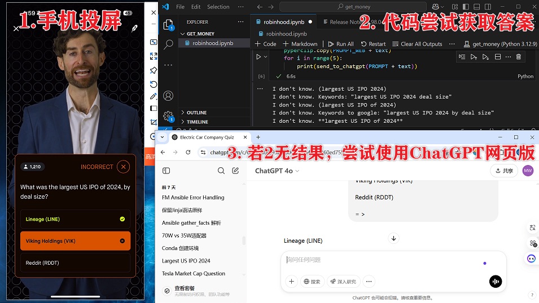Go back using VS Code navigation arrow
Viewport: 539px width, 303px height.
click(260, 7)
